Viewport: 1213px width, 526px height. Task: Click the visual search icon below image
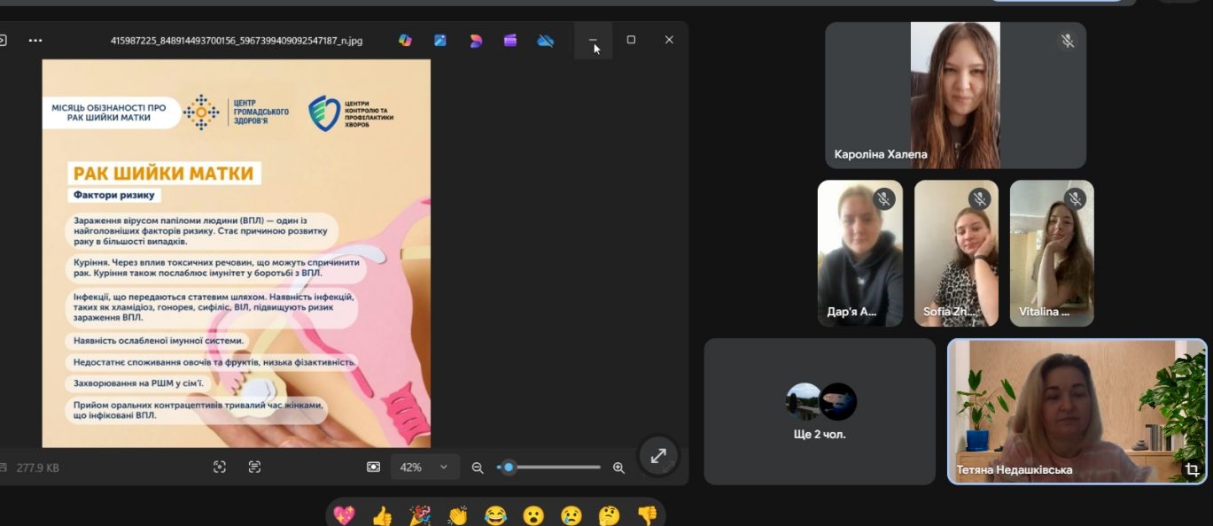pos(220,467)
